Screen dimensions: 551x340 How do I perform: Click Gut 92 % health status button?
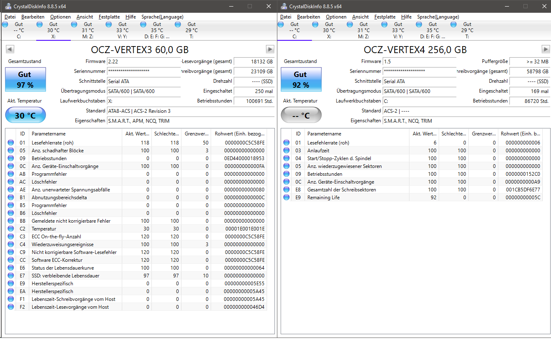tap(301, 80)
